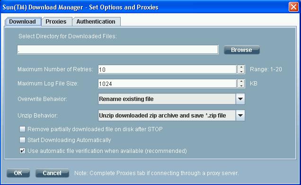Open the Proxies tab
The image size is (301, 185).
[56, 22]
